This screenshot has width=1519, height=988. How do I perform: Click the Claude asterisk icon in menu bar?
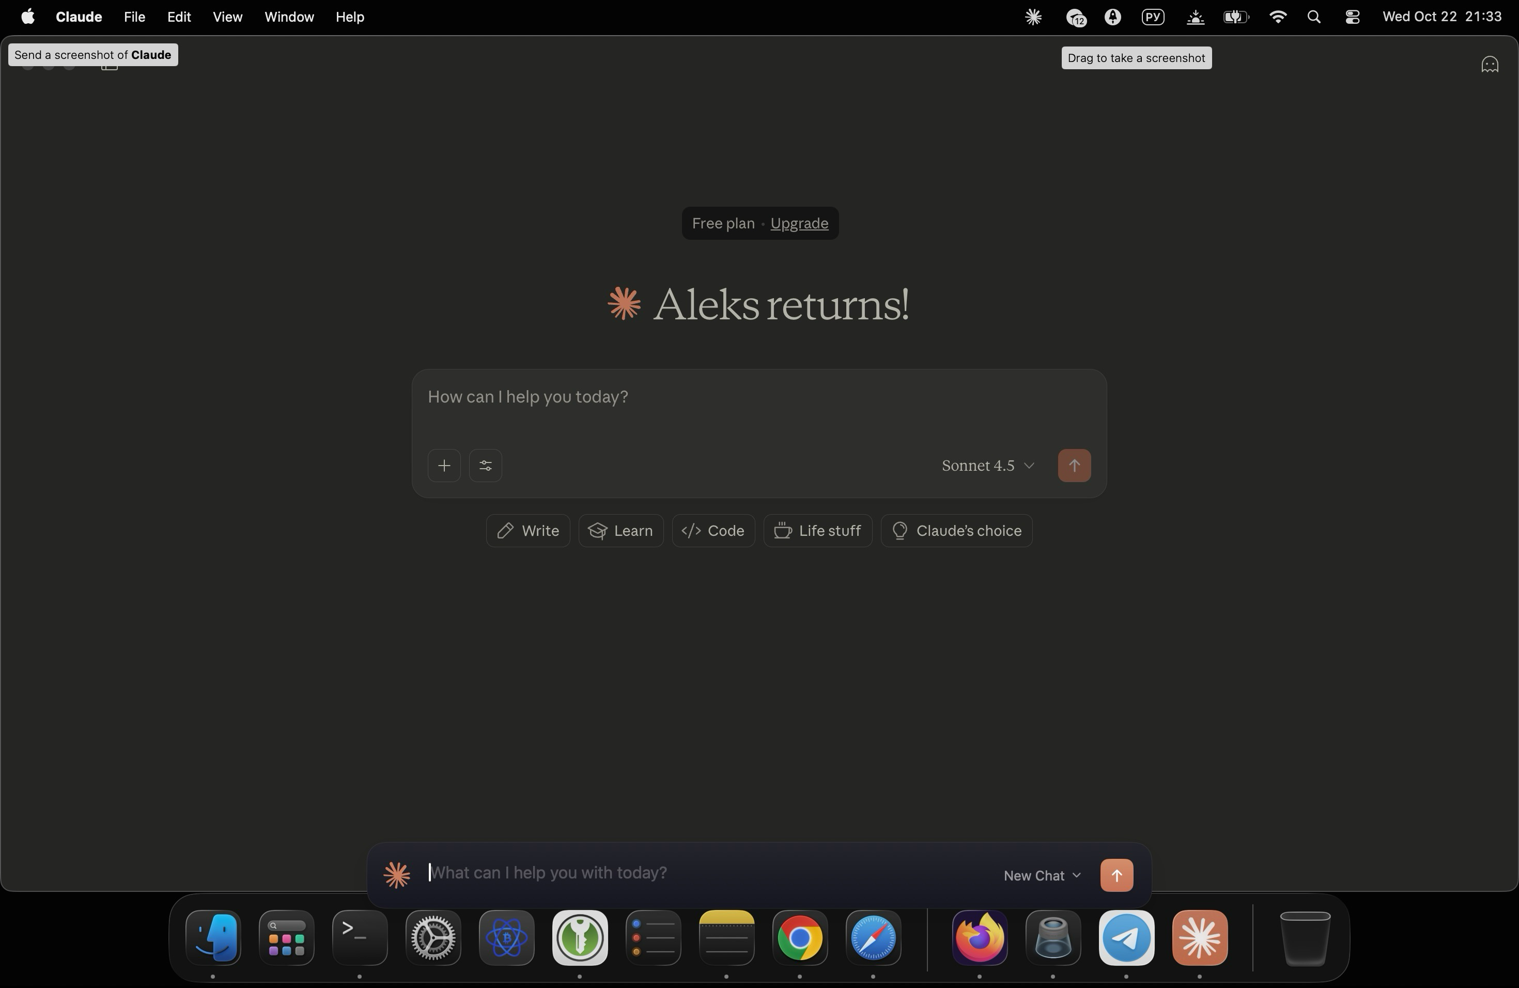1033,17
